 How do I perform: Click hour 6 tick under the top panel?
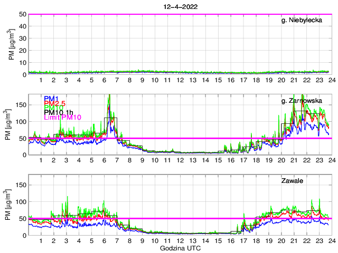click(x=104, y=80)
